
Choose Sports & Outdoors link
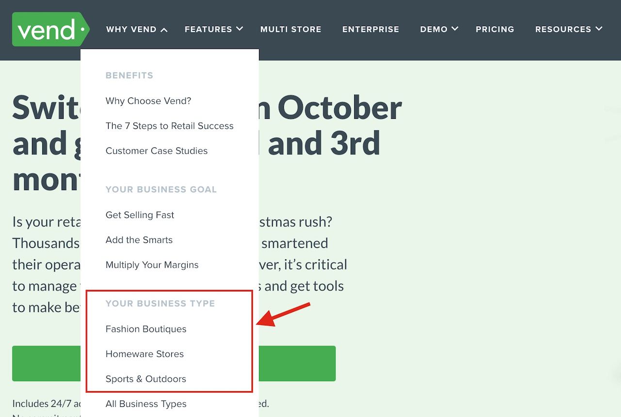coord(146,379)
